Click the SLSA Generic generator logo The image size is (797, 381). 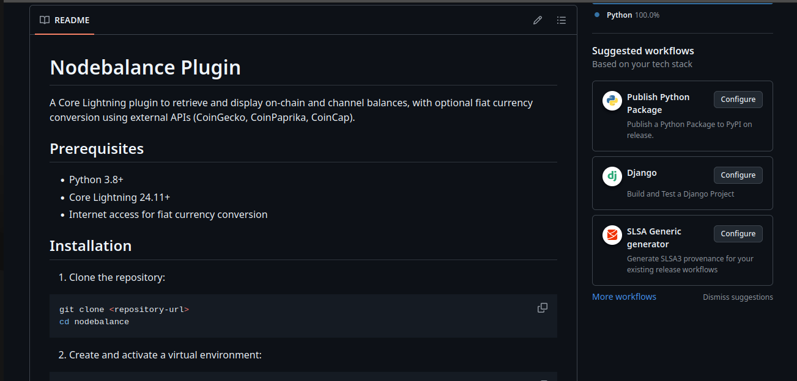click(x=612, y=235)
